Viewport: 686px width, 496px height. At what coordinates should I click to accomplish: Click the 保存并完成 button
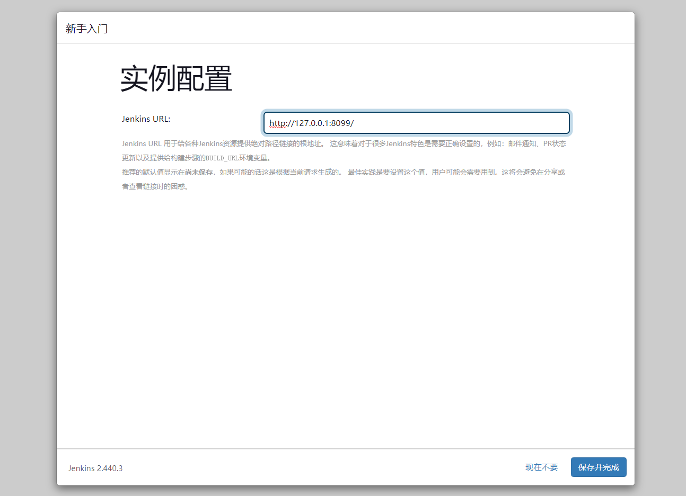click(599, 467)
